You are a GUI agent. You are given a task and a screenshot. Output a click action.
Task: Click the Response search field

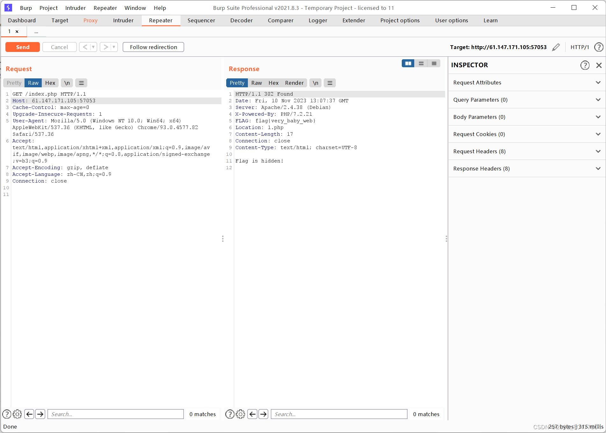point(339,414)
